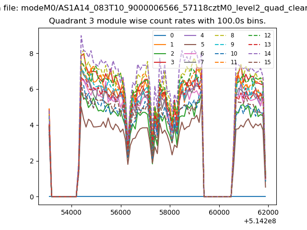This screenshot has width=307, height=230.
Task: Click the orange legend line for module 1
Action: pos(160,45)
